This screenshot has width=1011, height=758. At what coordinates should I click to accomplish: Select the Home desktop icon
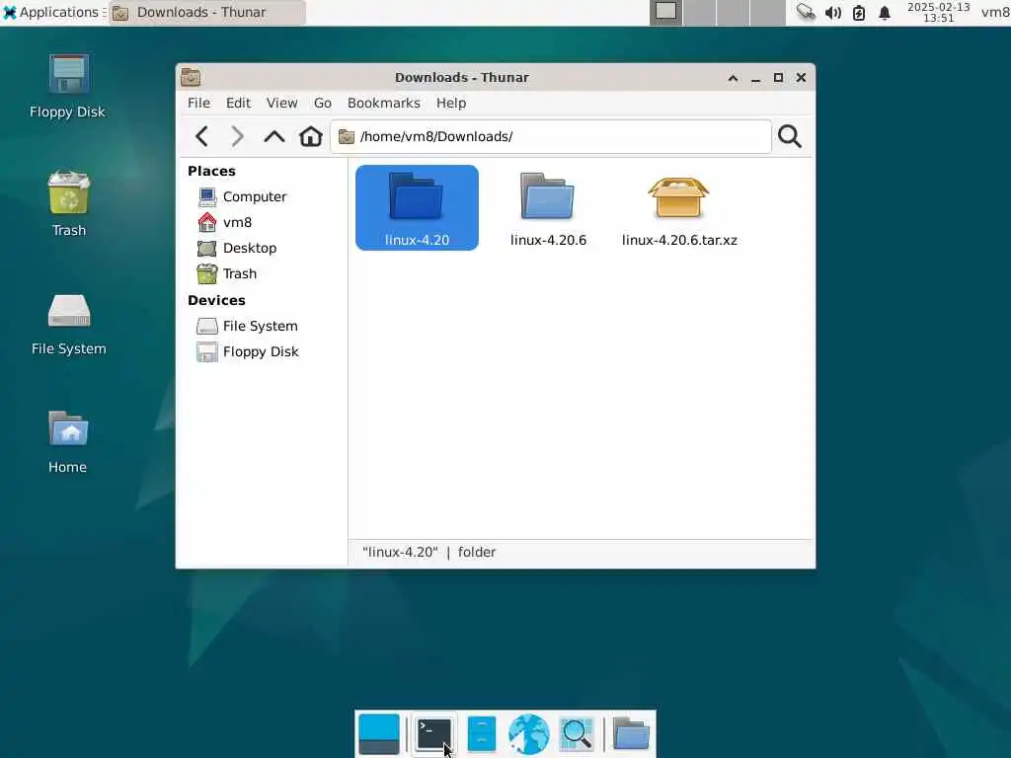tap(68, 442)
